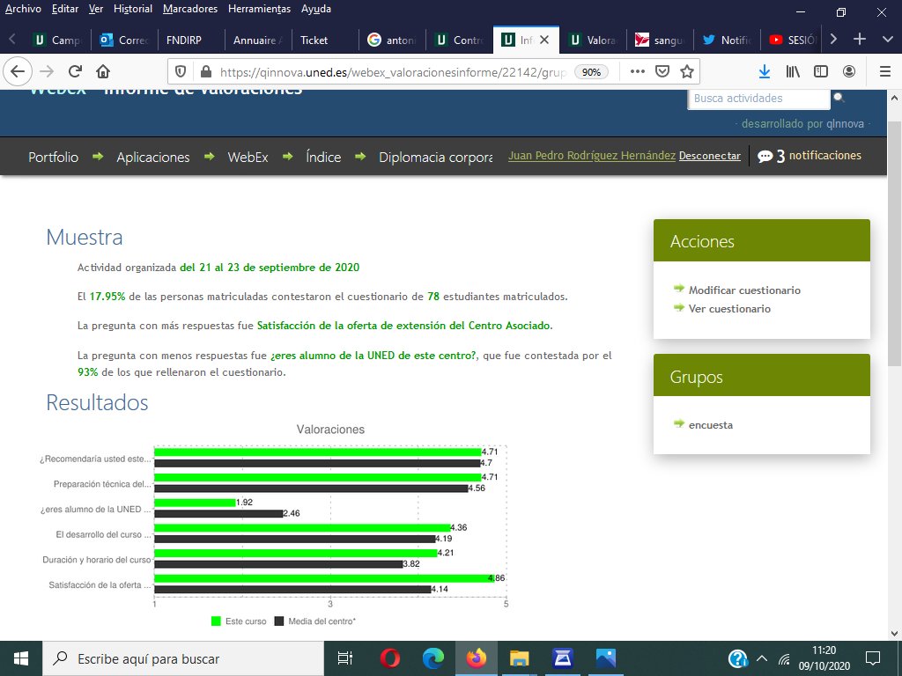Screen dimensions: 902x676
Task: Click the Windows Start button
Action: [x=21, y=658]
